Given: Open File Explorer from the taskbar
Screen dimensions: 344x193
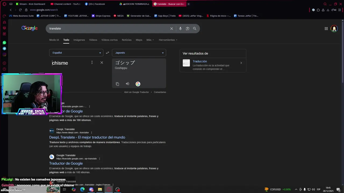Looking at the screenshot, I should pos(100,190).
